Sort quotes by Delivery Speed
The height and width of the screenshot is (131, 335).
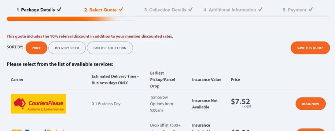(x=67, y=48)
